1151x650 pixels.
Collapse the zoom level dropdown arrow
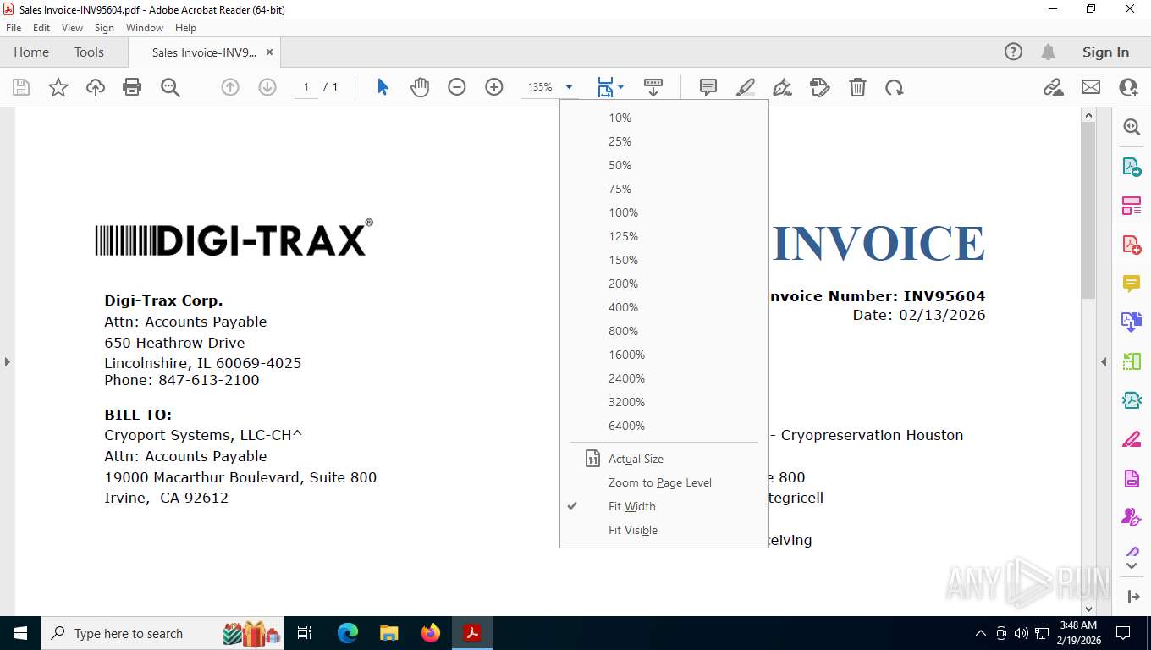point(569,87)
